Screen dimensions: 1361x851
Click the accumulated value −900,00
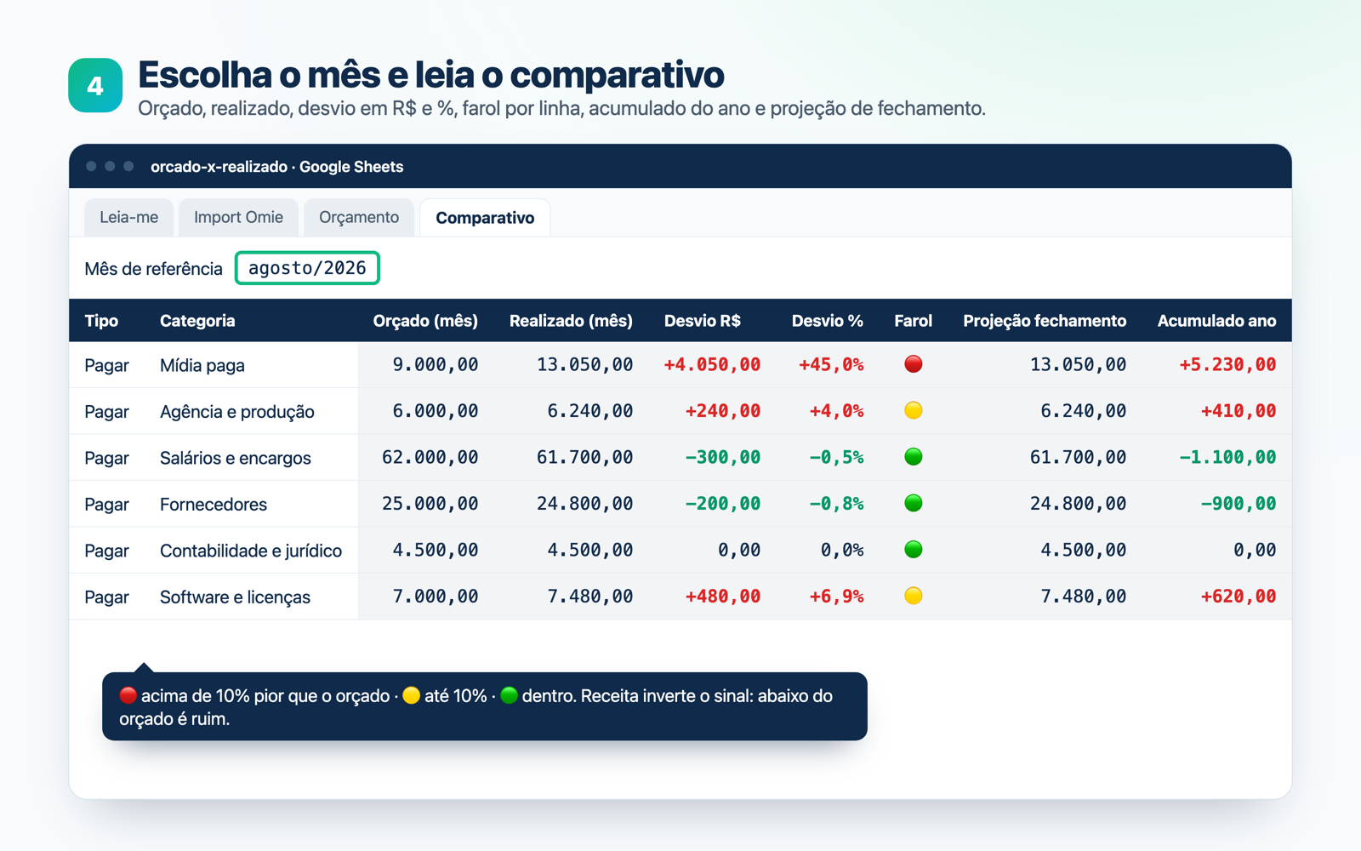coord(1238,504)
